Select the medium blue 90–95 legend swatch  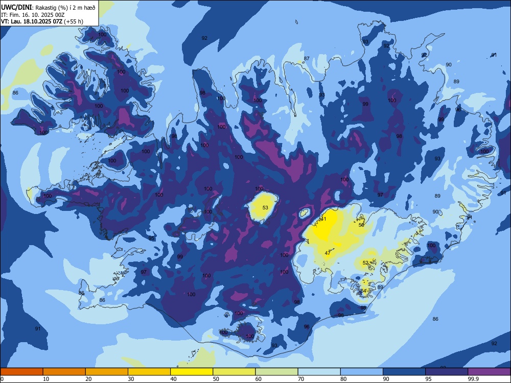404,372
